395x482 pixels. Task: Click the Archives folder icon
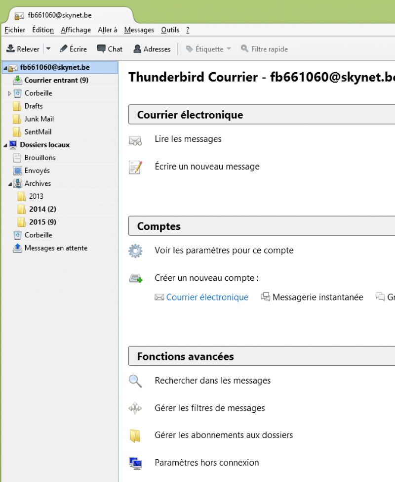point(18,183)
